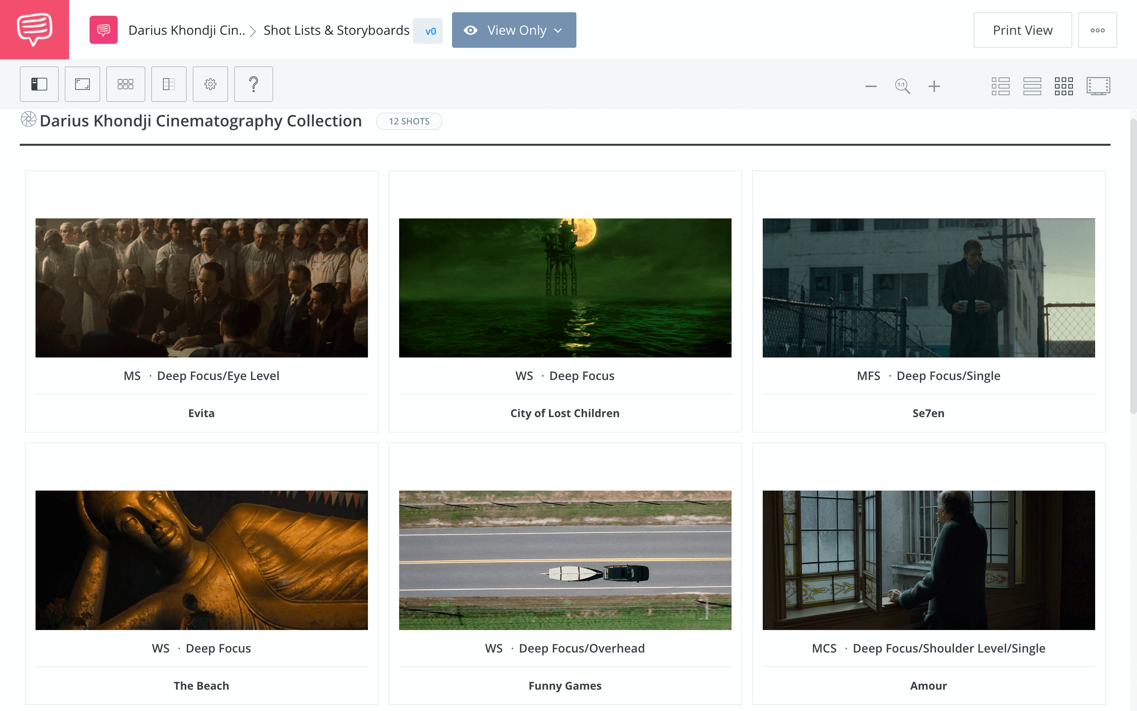Viewport: 1137px width, 711px height.
Task: Click the Se7en title text
Action: pos(929,413)
